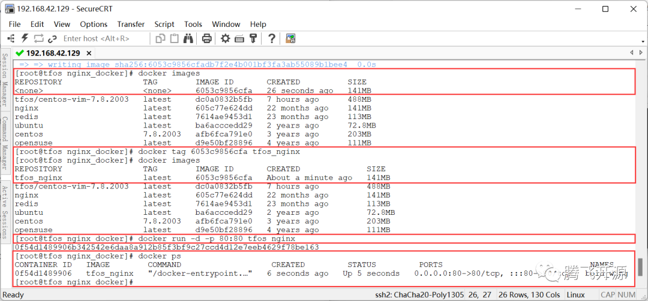Viewport: 648px width, 301px height.
Task: Click the chain-link Connect in Tab icon
Action: click(52, 39)
